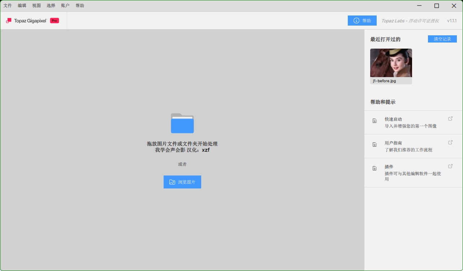Open the 编辑 menu
The height and width of the screenshot is (271, 463).
click(x=22, y=6)
